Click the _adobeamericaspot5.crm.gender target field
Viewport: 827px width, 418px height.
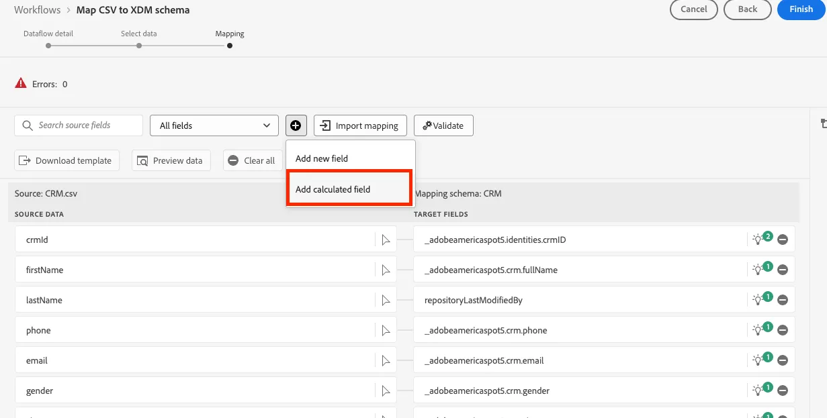point(604,390)
